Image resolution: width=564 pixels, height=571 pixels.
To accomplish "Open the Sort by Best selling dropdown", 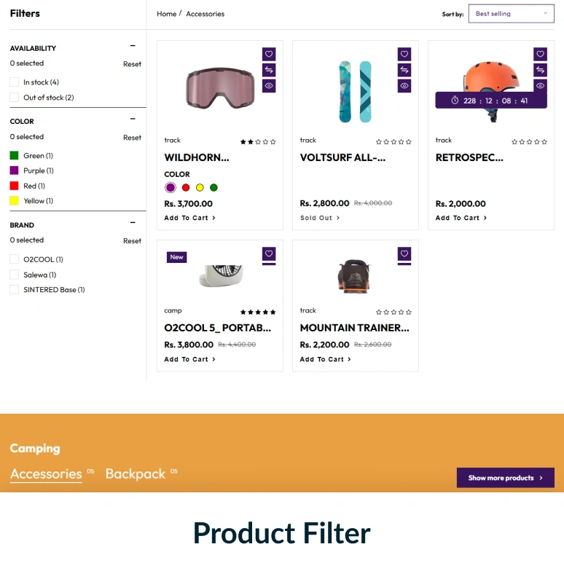I will tap(511, 14).
